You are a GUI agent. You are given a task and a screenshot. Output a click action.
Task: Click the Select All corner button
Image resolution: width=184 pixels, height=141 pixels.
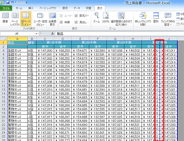tap(4, 39)
